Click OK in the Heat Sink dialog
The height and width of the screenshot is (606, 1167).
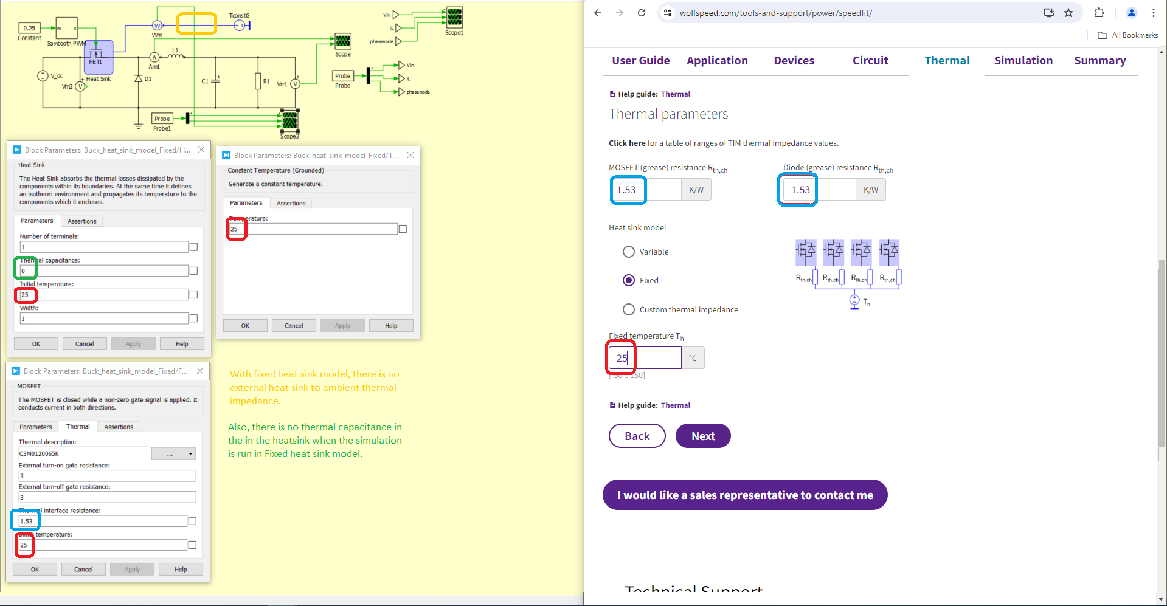pyautogui.click(x=36, y=343)
